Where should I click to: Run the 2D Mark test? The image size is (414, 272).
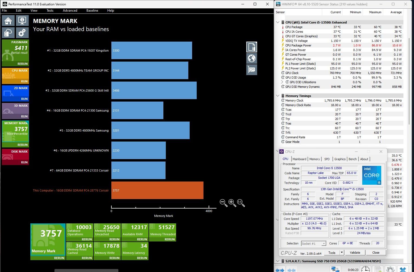(x=24, y=99)
